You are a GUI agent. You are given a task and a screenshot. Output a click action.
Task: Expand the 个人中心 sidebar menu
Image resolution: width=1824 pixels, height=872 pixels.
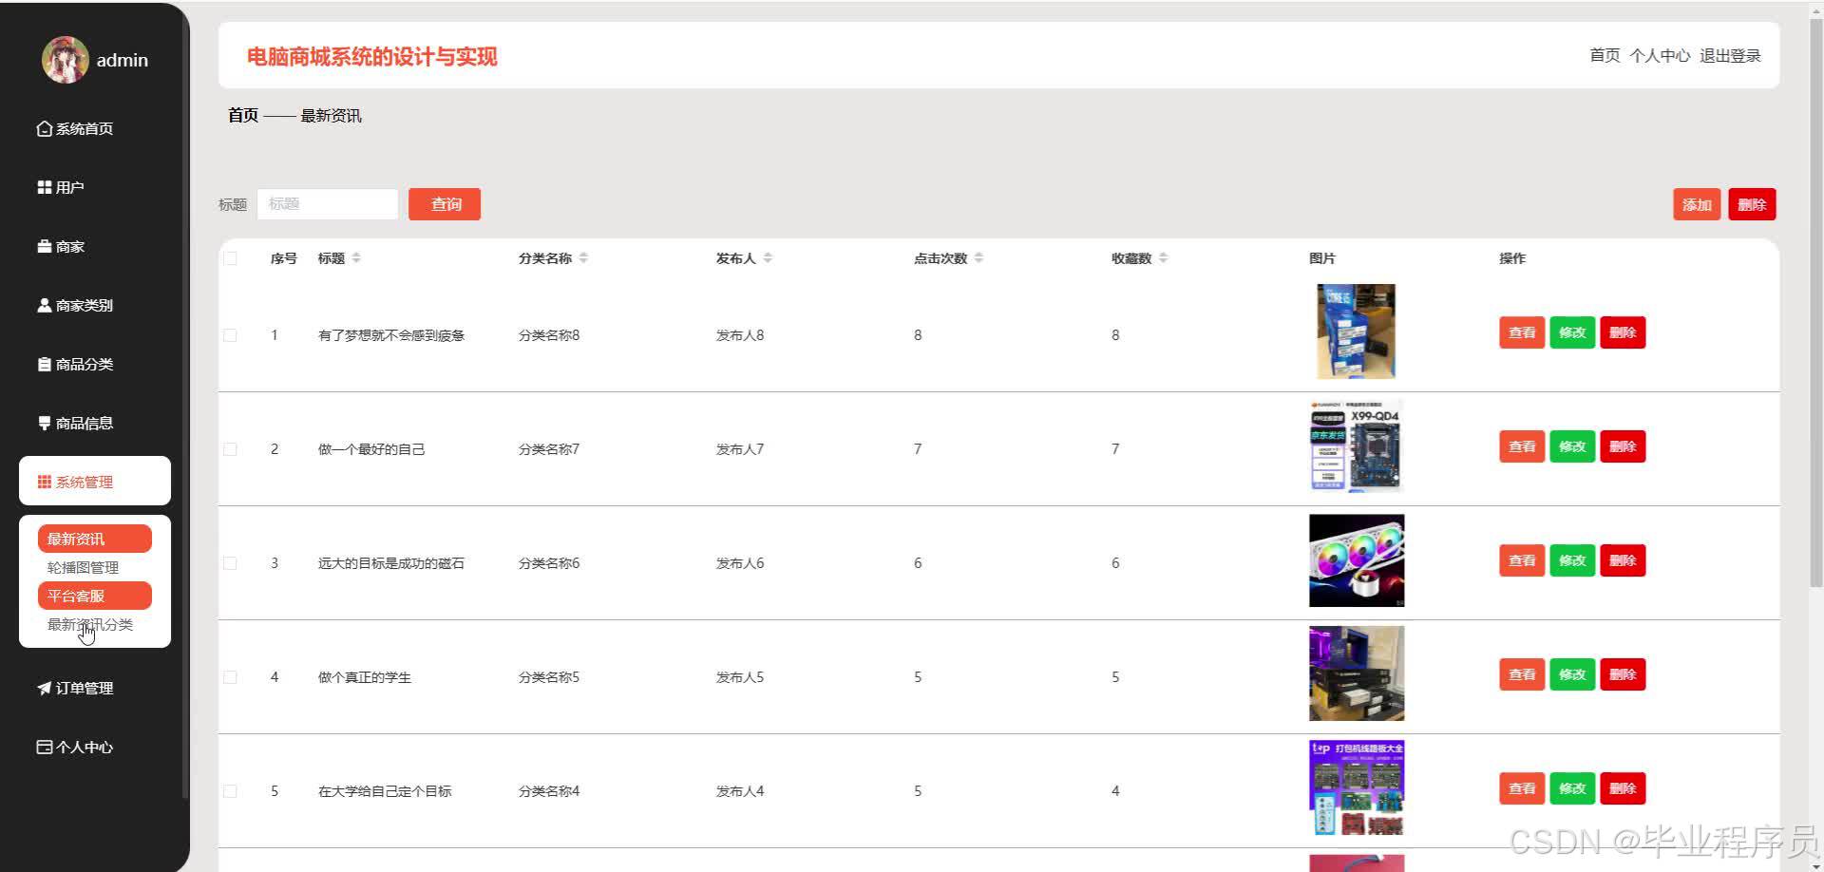95,747
